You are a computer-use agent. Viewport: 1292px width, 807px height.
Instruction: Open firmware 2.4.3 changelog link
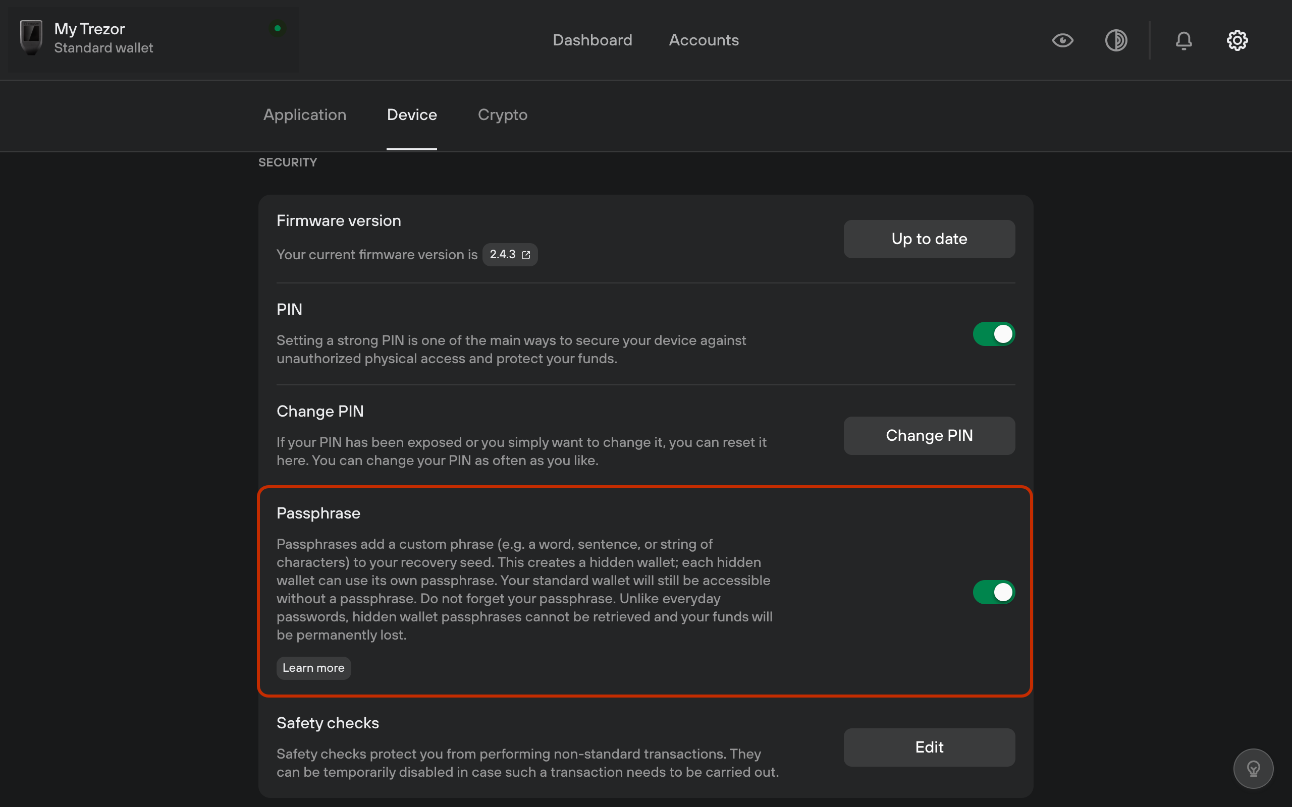pyautogui.click(x=510, y=255)
